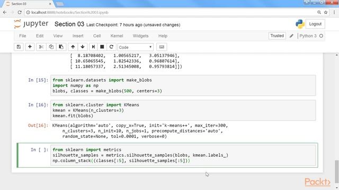Save notebook with the floppy disk icon

pyautogui.click(x=19, y=47)
